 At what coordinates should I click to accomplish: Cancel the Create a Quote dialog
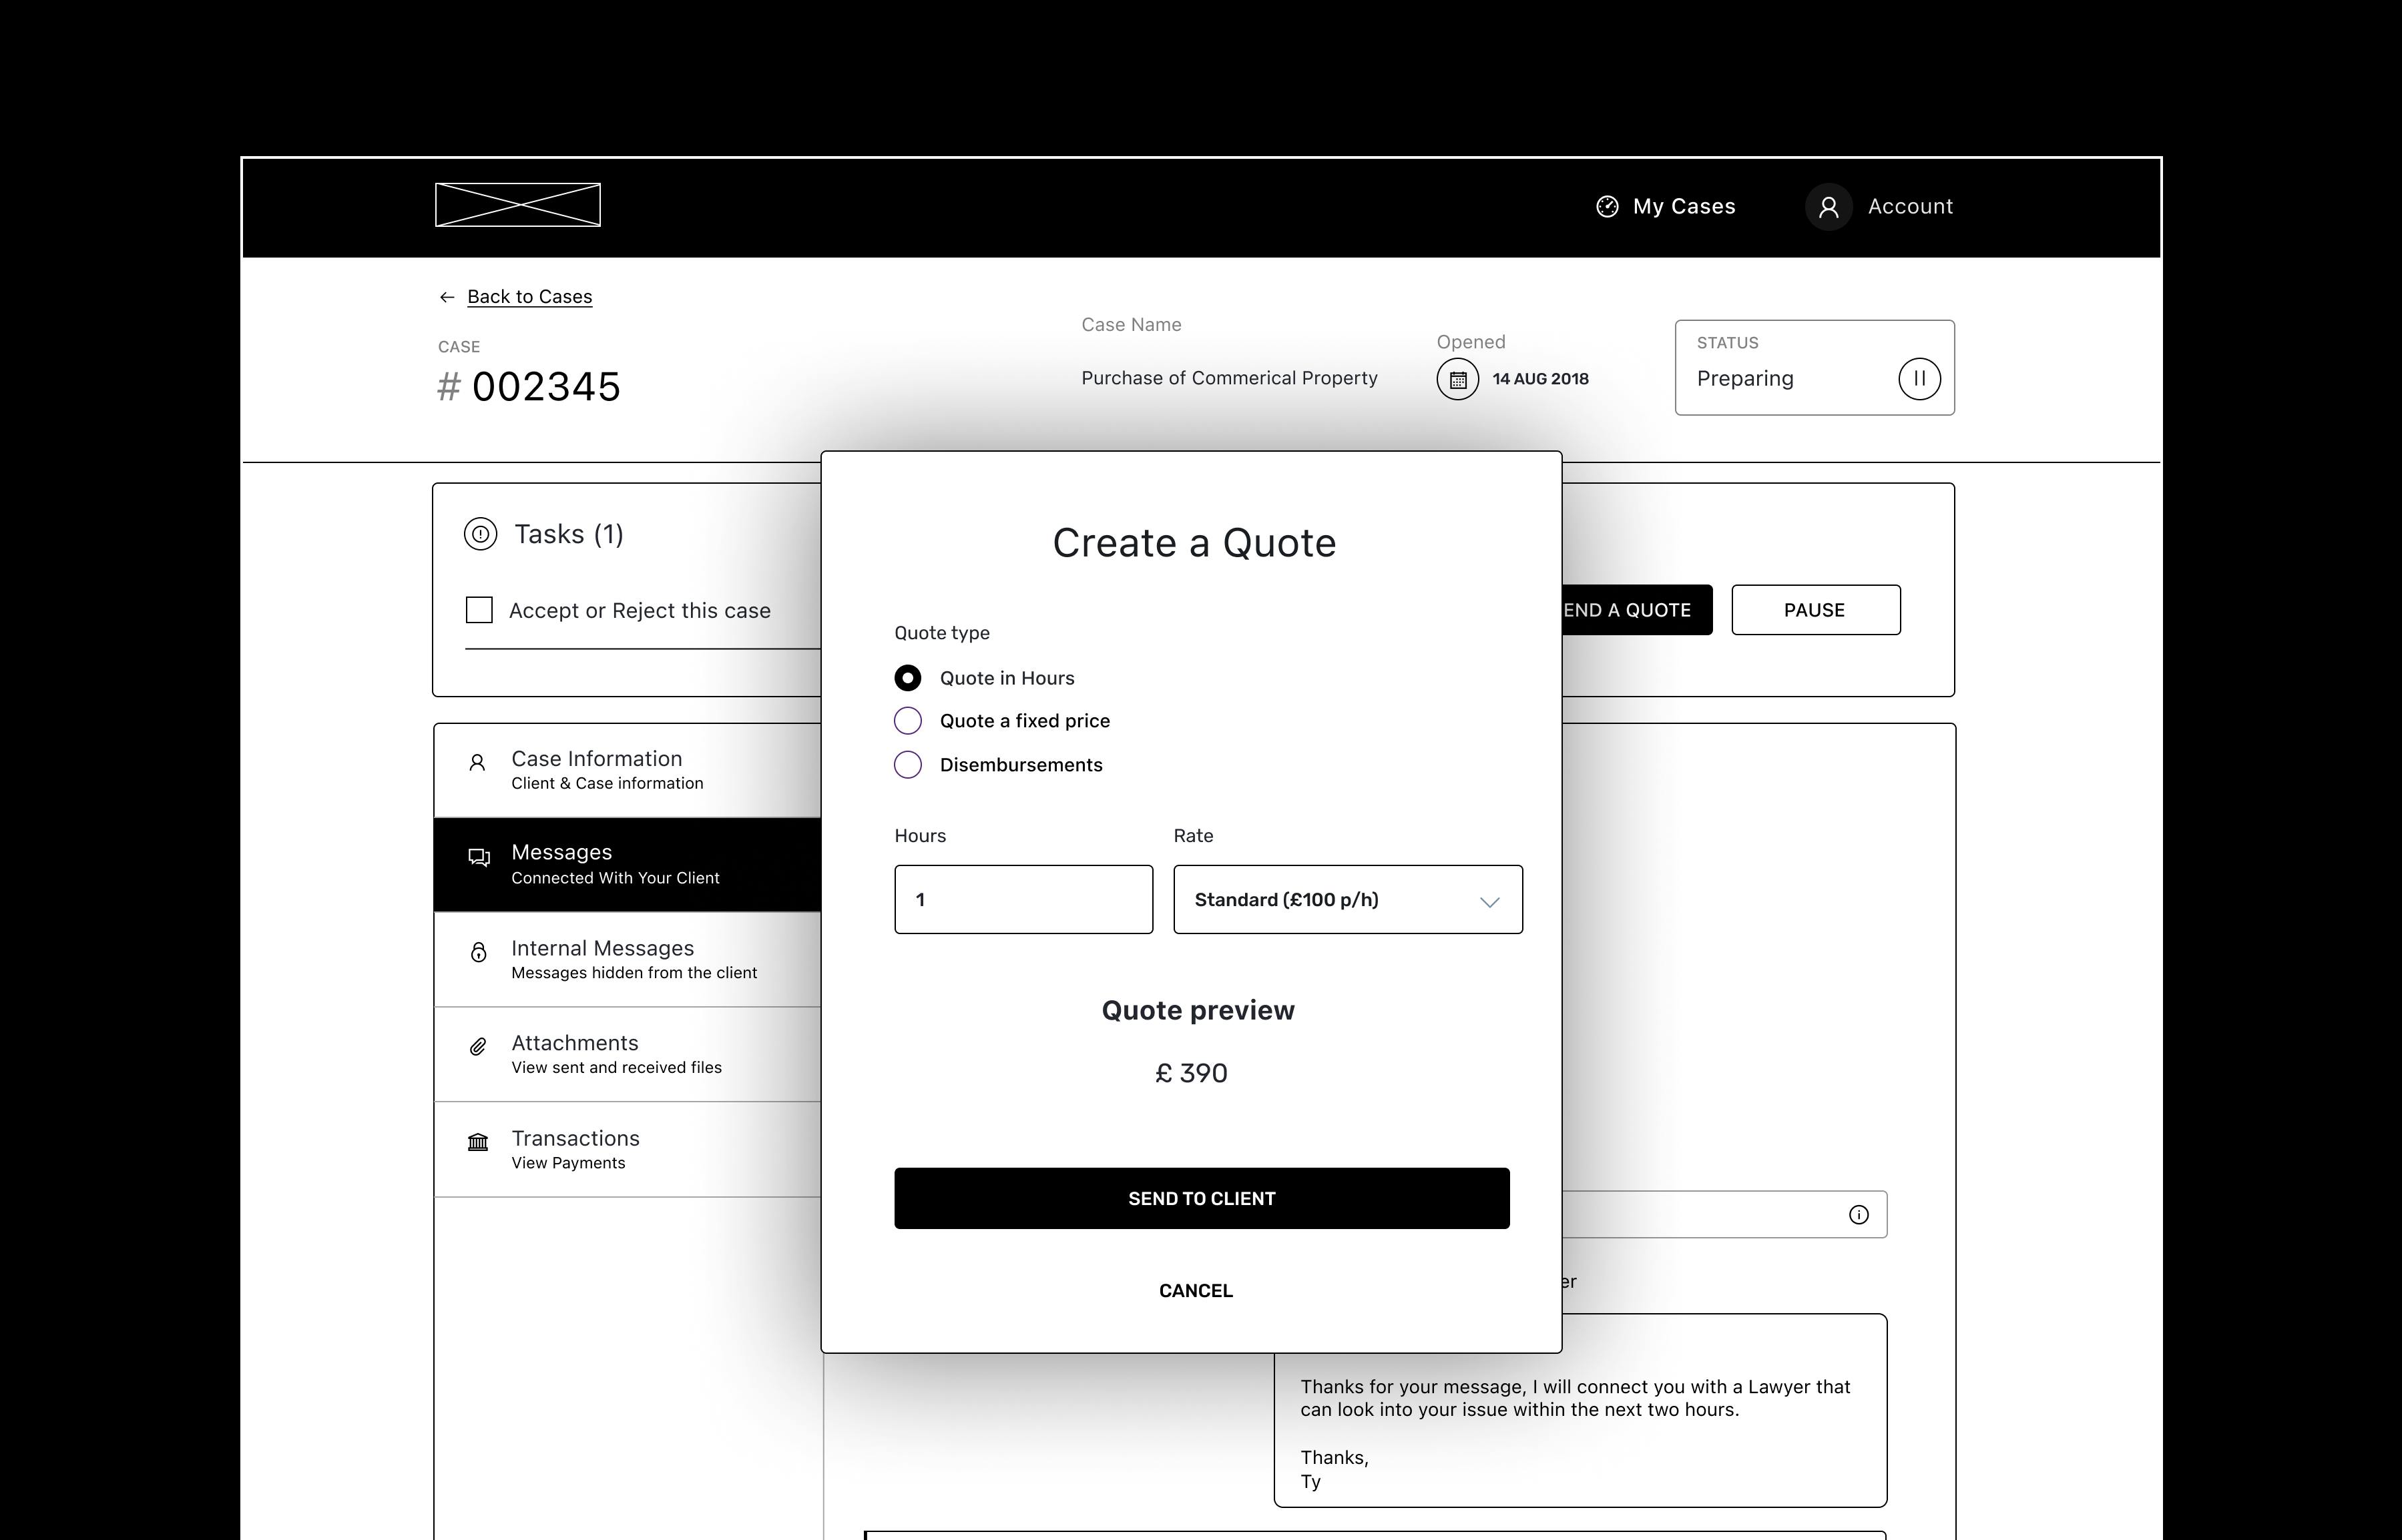(1196, 1291)
